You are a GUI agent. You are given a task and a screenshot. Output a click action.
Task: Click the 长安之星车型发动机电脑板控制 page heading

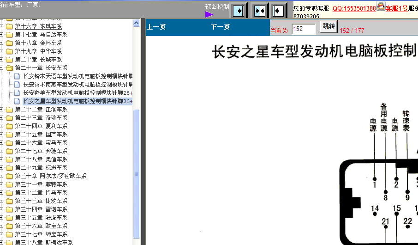[x=315, y=51]
